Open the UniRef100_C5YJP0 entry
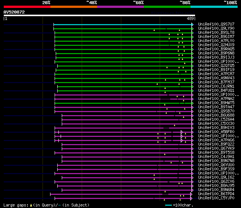 pyautogui.click(x=216, y=198)
